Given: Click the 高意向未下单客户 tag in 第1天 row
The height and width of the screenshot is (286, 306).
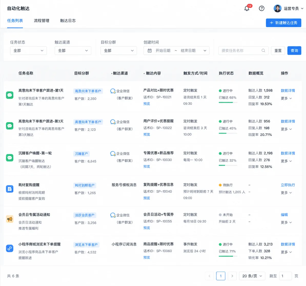Looking at the screenshot, I should 88,91.
